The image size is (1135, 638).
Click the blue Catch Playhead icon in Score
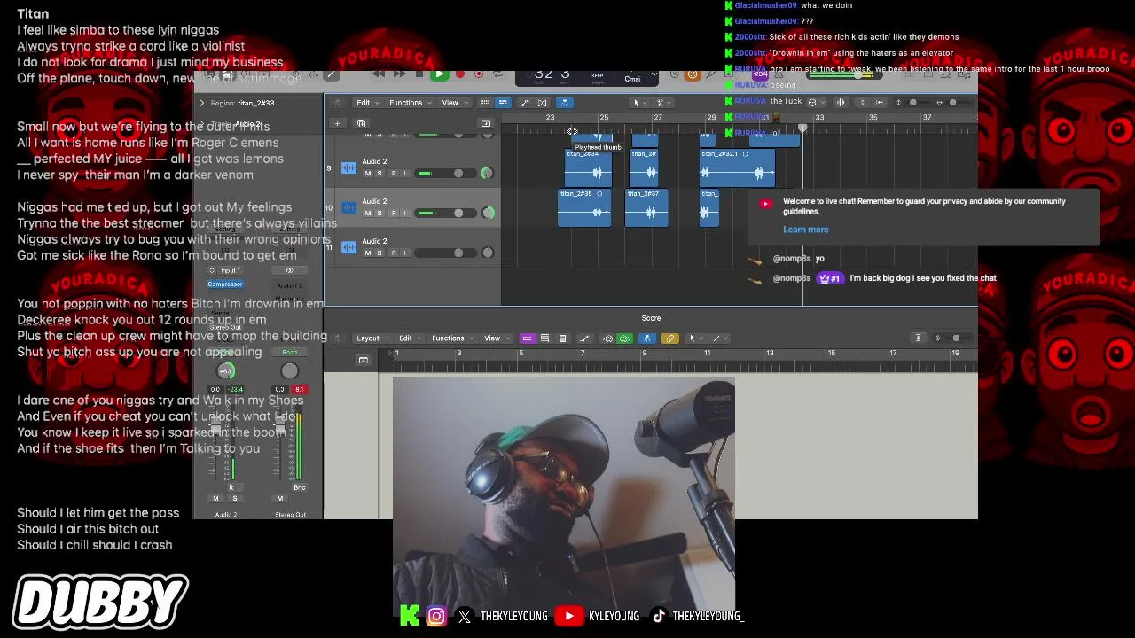(647, 338)
